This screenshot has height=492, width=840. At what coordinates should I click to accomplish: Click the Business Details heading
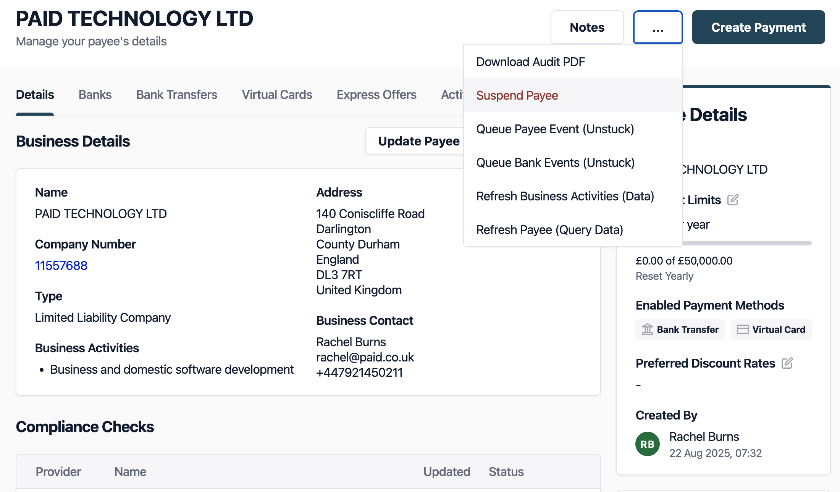pos(73,141)
